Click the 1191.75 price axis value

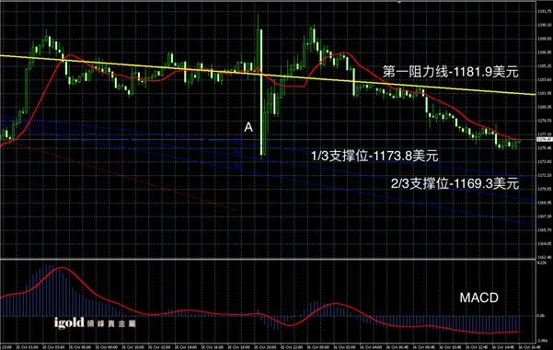[545, 11]
